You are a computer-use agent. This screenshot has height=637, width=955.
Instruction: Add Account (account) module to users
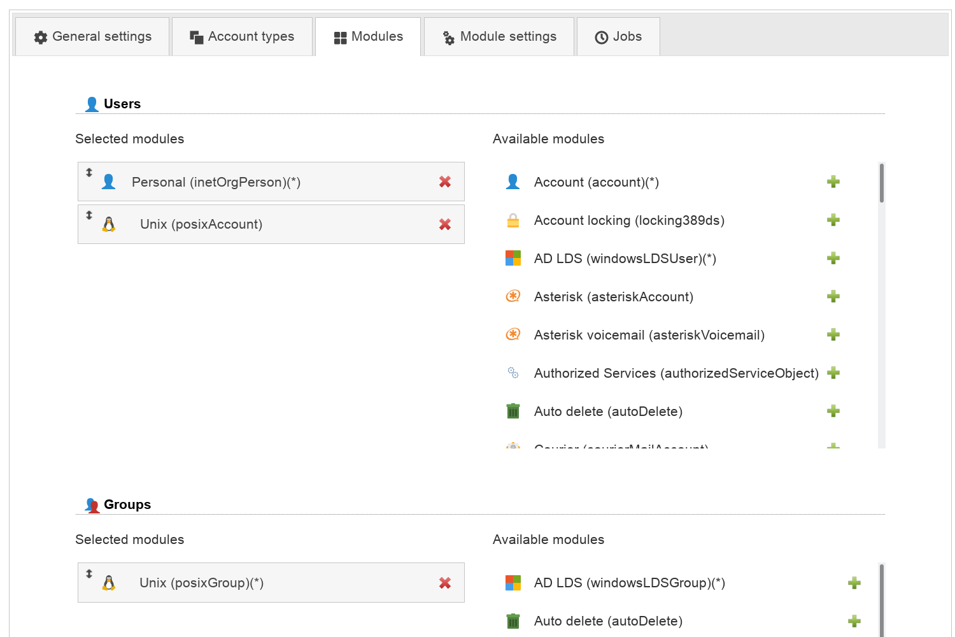click(x=833, y=182)
